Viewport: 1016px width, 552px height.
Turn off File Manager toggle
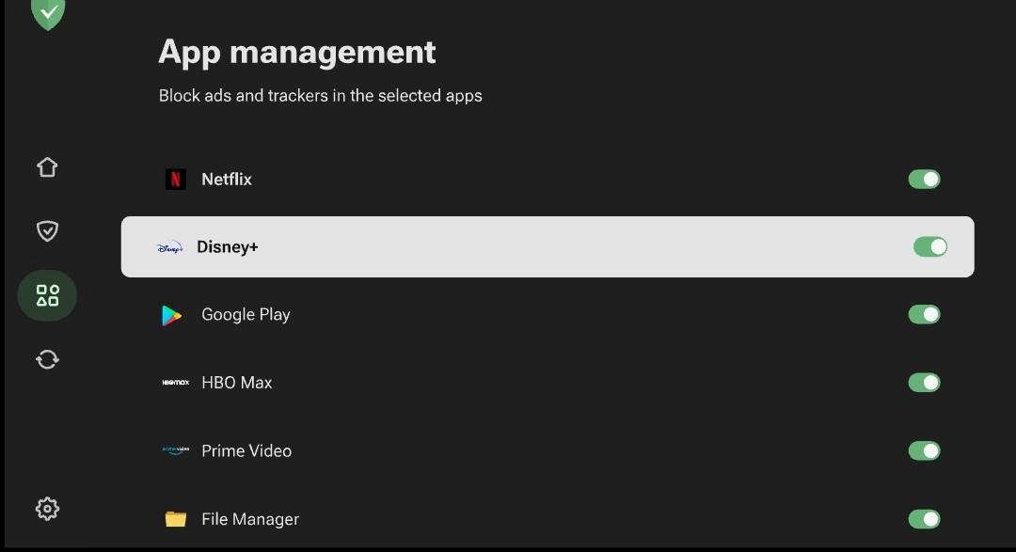[924, 519]
